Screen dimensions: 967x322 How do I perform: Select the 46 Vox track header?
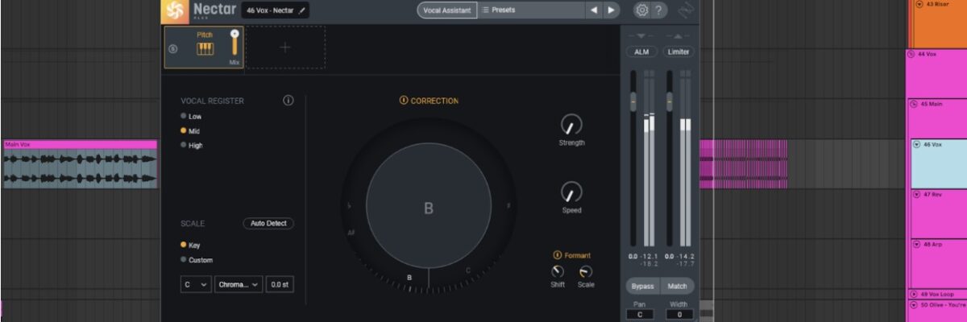939,163
